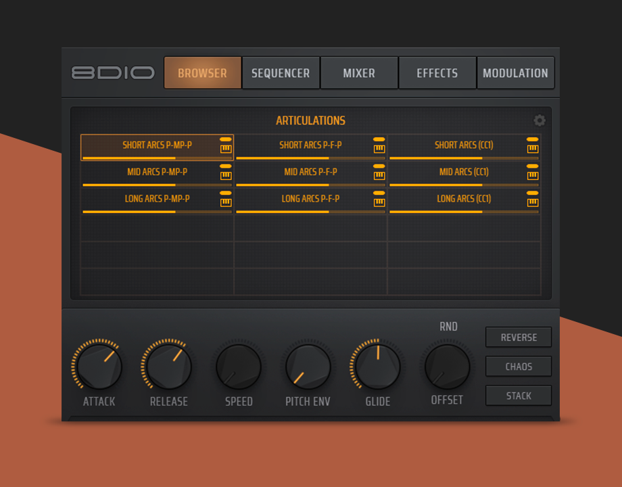Screen dimensions: 622x487
Task: Toggle load pill on Mid Arcs P-F-P
Action: [x=379, y=166]
